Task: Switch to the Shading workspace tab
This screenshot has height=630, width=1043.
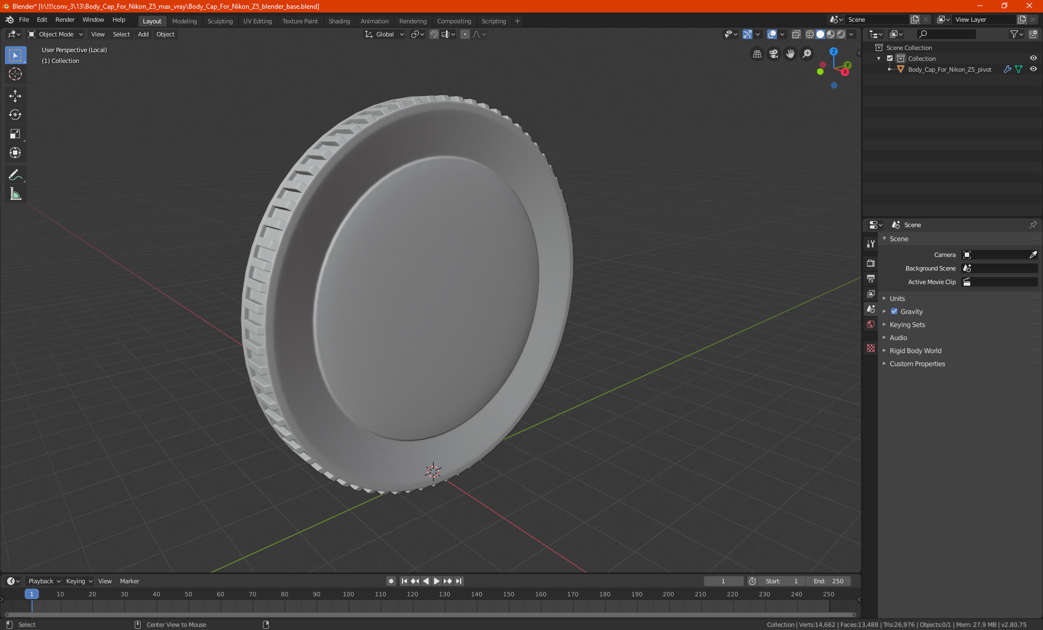Action: click(x=339, y=21)
